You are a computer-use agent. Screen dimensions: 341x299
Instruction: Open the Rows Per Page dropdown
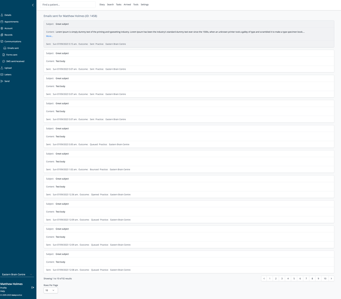51,290
